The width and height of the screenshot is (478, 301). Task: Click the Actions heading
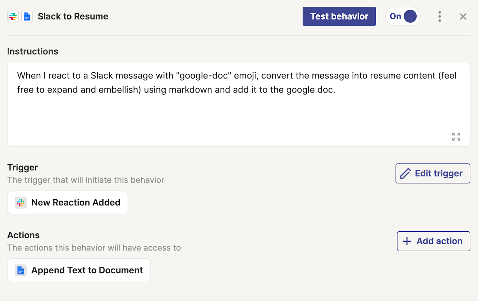[x=24, y=235]
